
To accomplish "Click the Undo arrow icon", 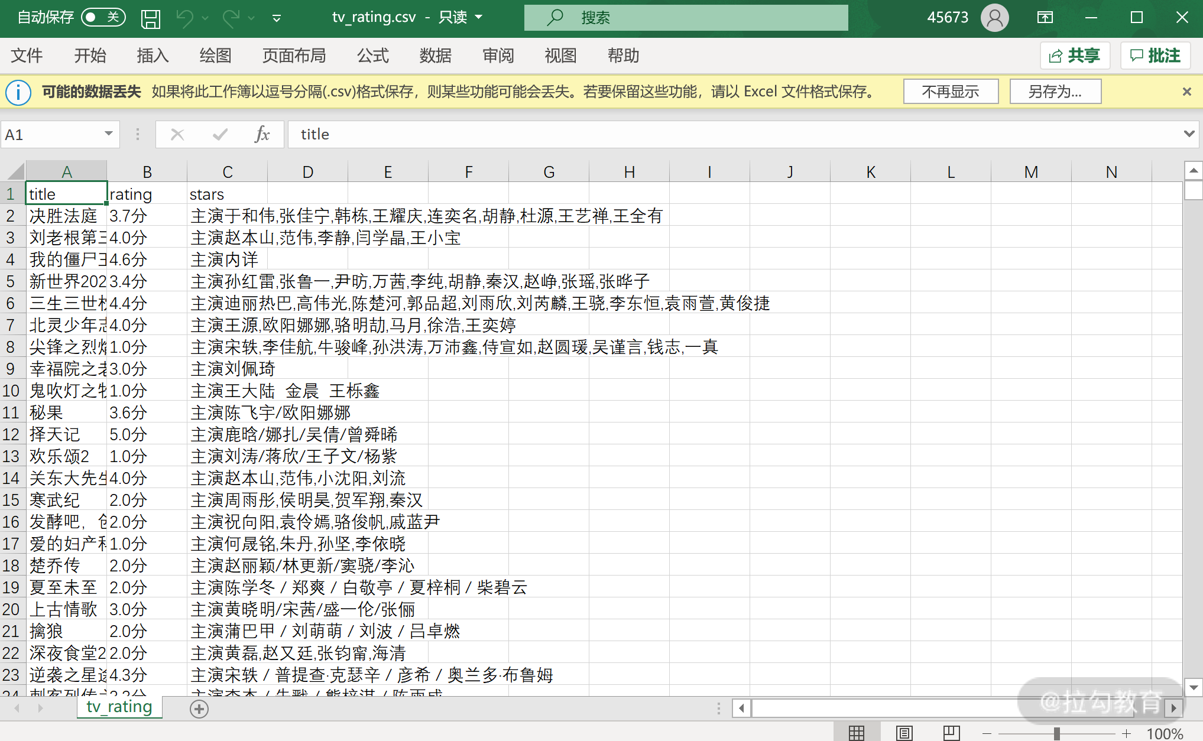I will [184, 18].
